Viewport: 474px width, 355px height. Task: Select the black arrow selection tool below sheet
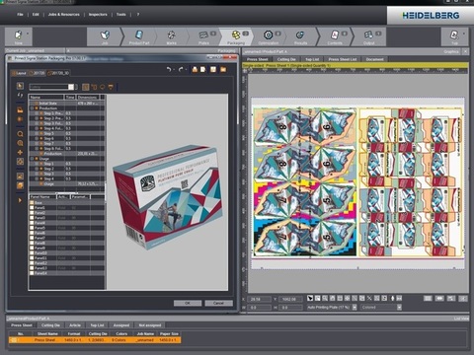310,298
